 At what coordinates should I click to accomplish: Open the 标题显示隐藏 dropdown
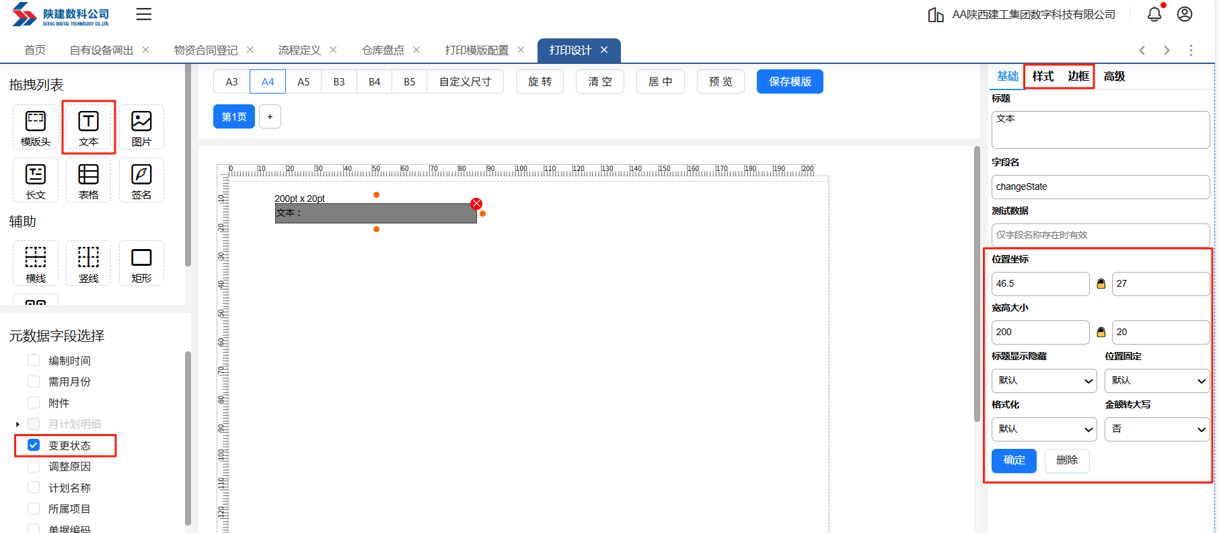coord(1043,381)
